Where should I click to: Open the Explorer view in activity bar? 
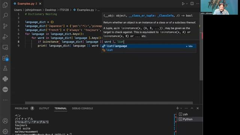point(5,5)
